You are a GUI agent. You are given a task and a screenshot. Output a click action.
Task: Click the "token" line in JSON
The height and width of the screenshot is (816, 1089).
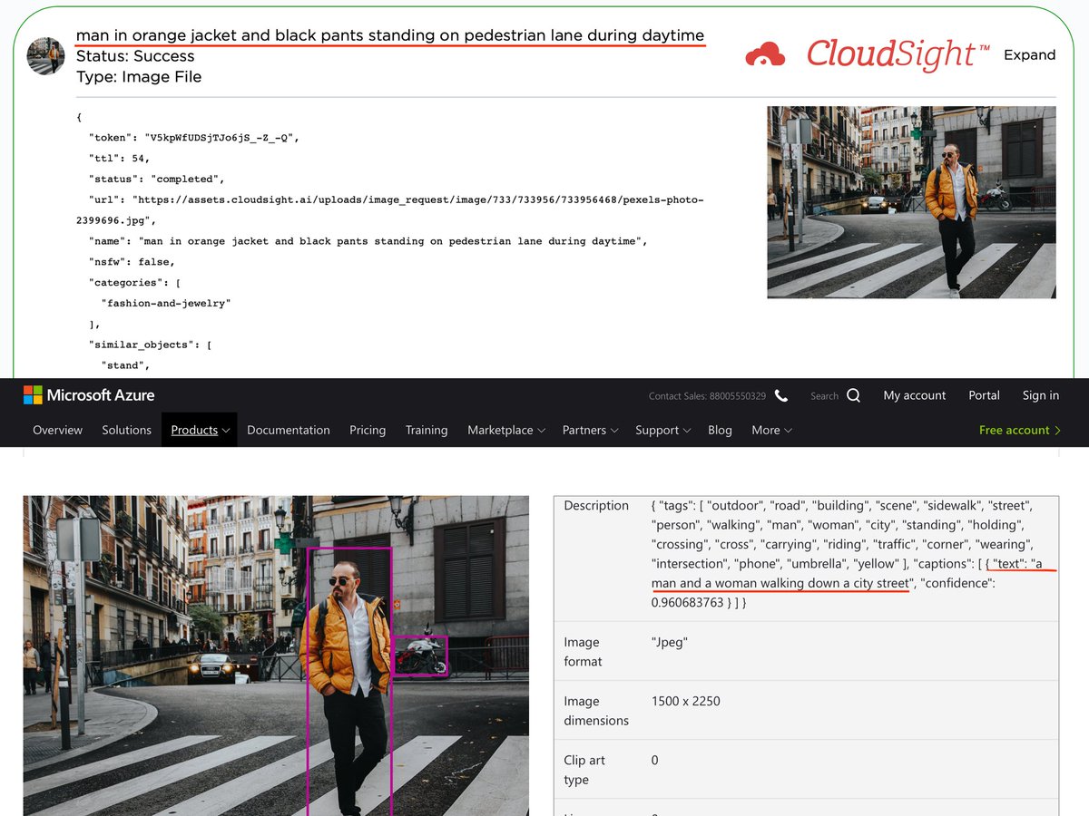(194, 138)
